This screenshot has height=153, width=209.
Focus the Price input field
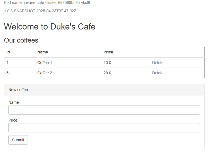pos(104,128)
